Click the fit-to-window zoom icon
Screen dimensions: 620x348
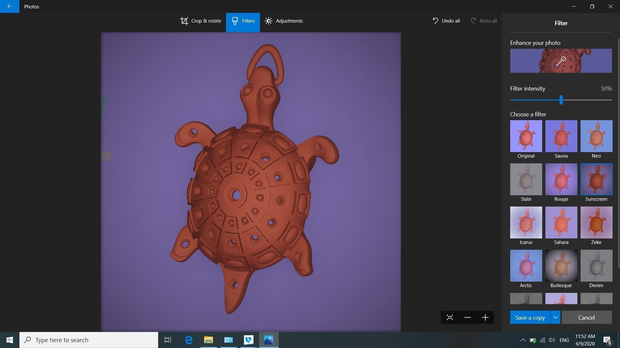coord(449,317)
